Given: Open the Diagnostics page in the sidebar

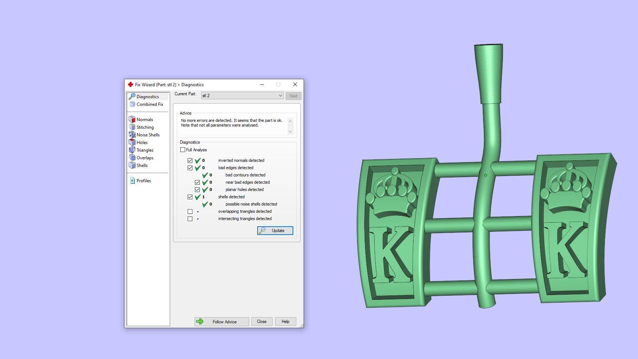Looking at the screenshot, I should (148, 97).
